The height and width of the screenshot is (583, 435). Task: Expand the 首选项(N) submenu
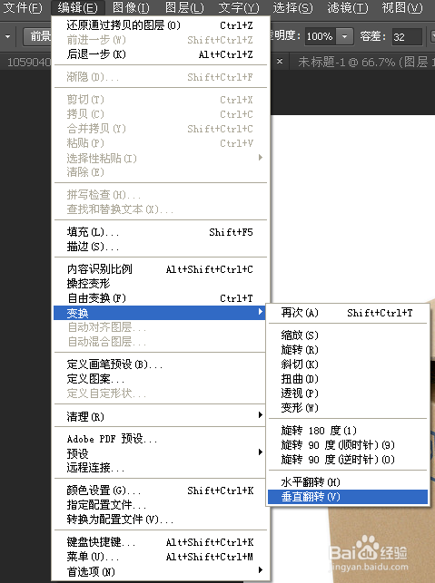[160, 571]
